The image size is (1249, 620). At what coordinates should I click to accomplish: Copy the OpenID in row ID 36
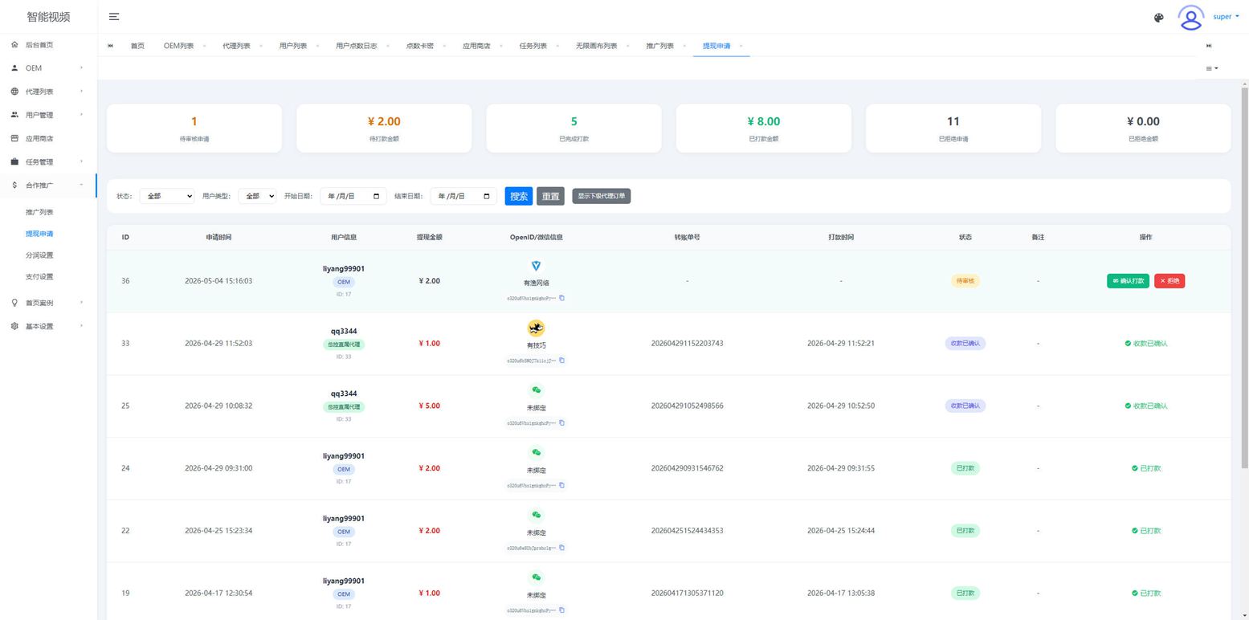coord(561,298)
